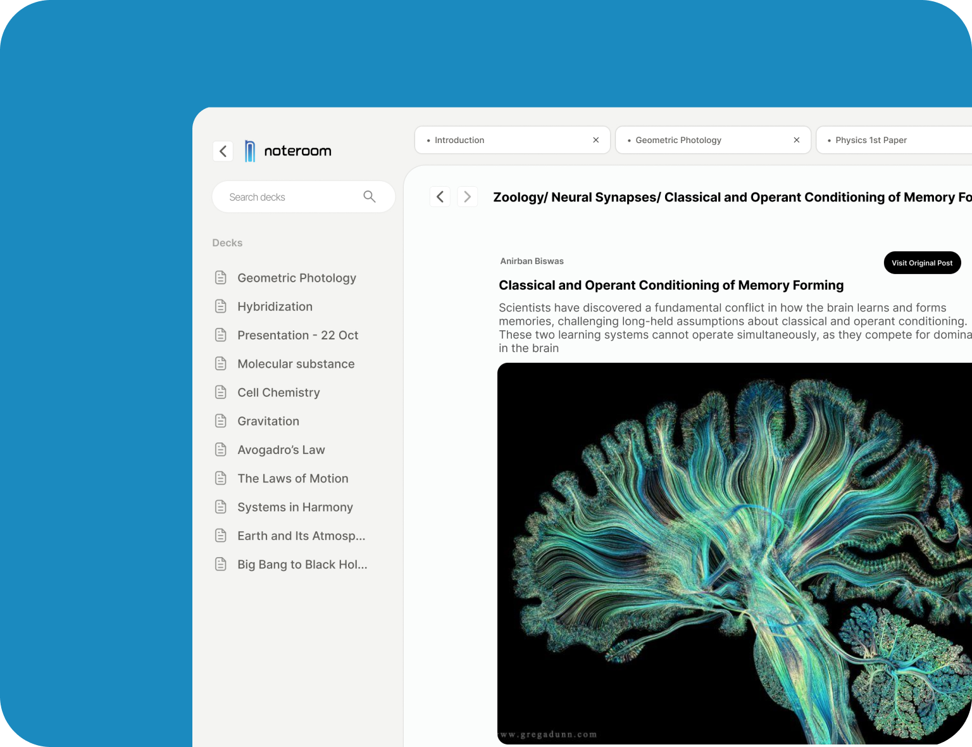Open the Presentation - 22 Oct deck
972x747 pixels.
pos(297,336)
